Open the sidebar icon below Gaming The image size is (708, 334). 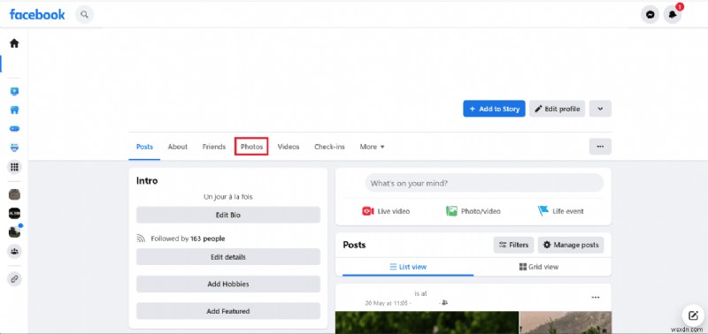point(14,148)
